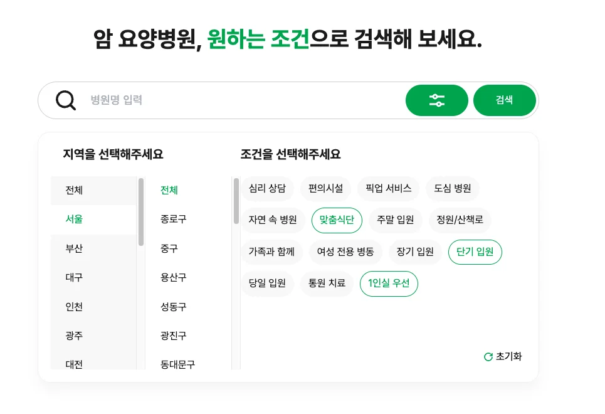The width and height of the screenshot is (605, 414).
Task: Toggle off the 맞춤식단 filter chip
Action: point(337,220)
